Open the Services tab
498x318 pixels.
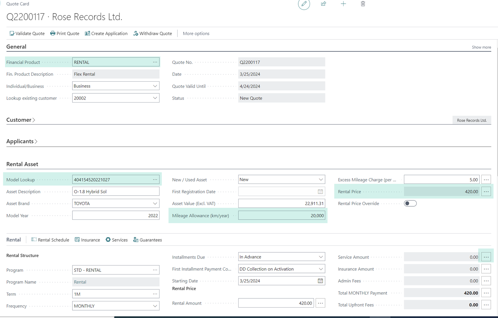pyautogui.click(x=117, y=240)
